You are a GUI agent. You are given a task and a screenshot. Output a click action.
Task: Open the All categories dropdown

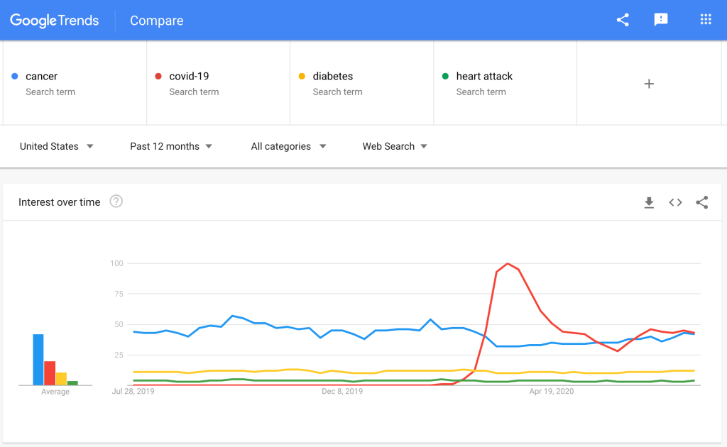(288, 146)
